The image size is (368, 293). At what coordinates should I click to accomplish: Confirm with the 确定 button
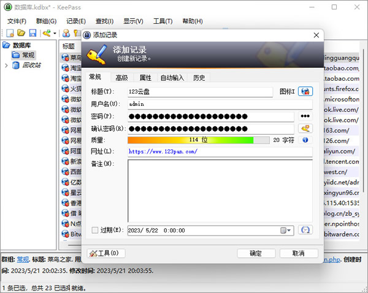pos(256,253)
